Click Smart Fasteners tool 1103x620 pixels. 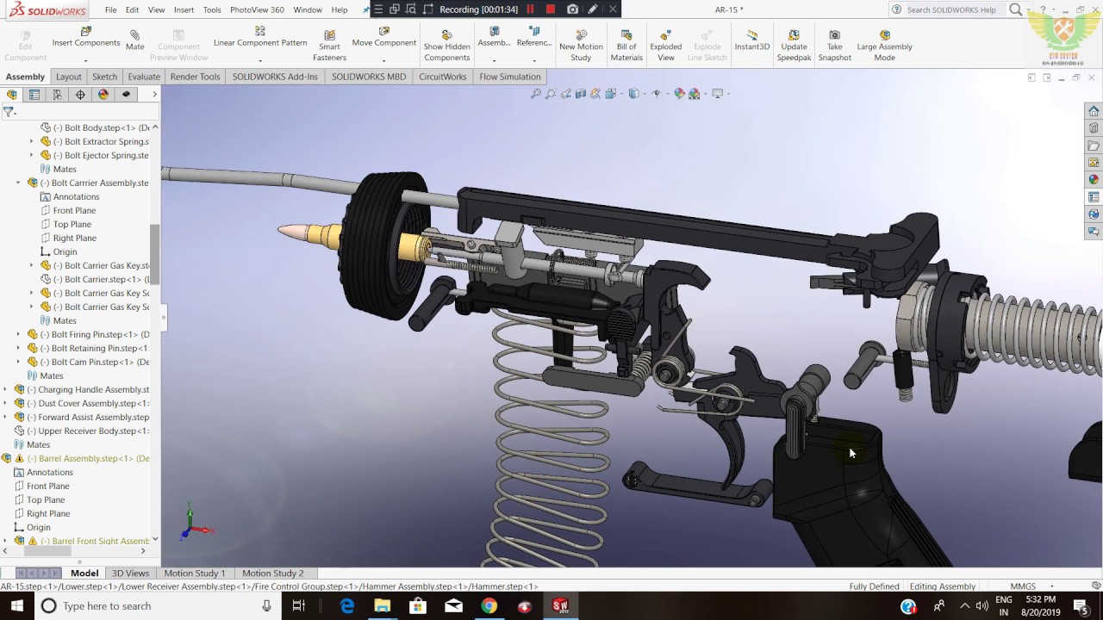tap(329, 46)
